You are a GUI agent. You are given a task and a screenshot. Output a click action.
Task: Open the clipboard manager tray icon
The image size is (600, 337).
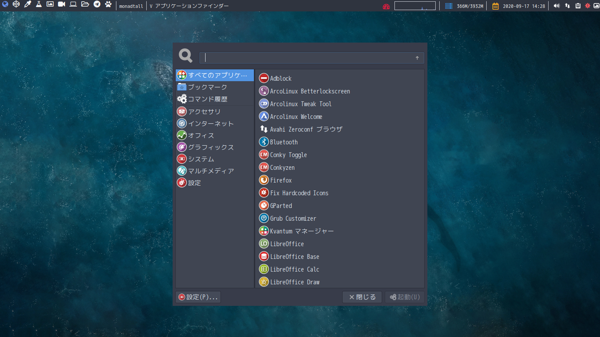click(x=578, y=6)
